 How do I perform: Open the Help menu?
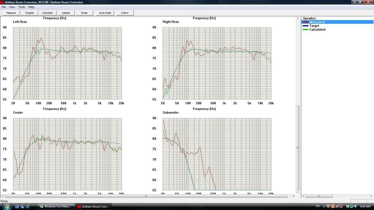click(x=31, y=7)
